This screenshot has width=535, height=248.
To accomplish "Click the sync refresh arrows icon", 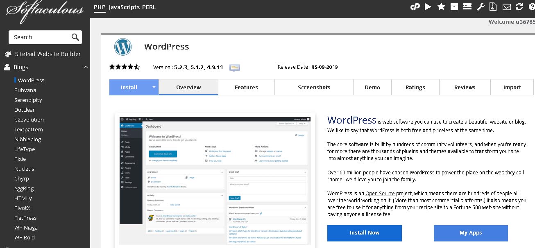I will point(519,7).
